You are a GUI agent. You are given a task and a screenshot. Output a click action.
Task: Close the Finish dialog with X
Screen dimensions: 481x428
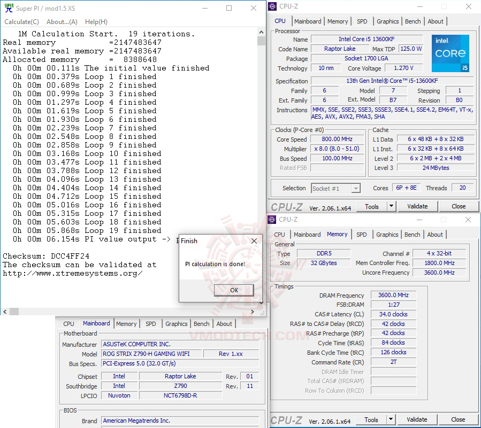[x=254, y=241]
